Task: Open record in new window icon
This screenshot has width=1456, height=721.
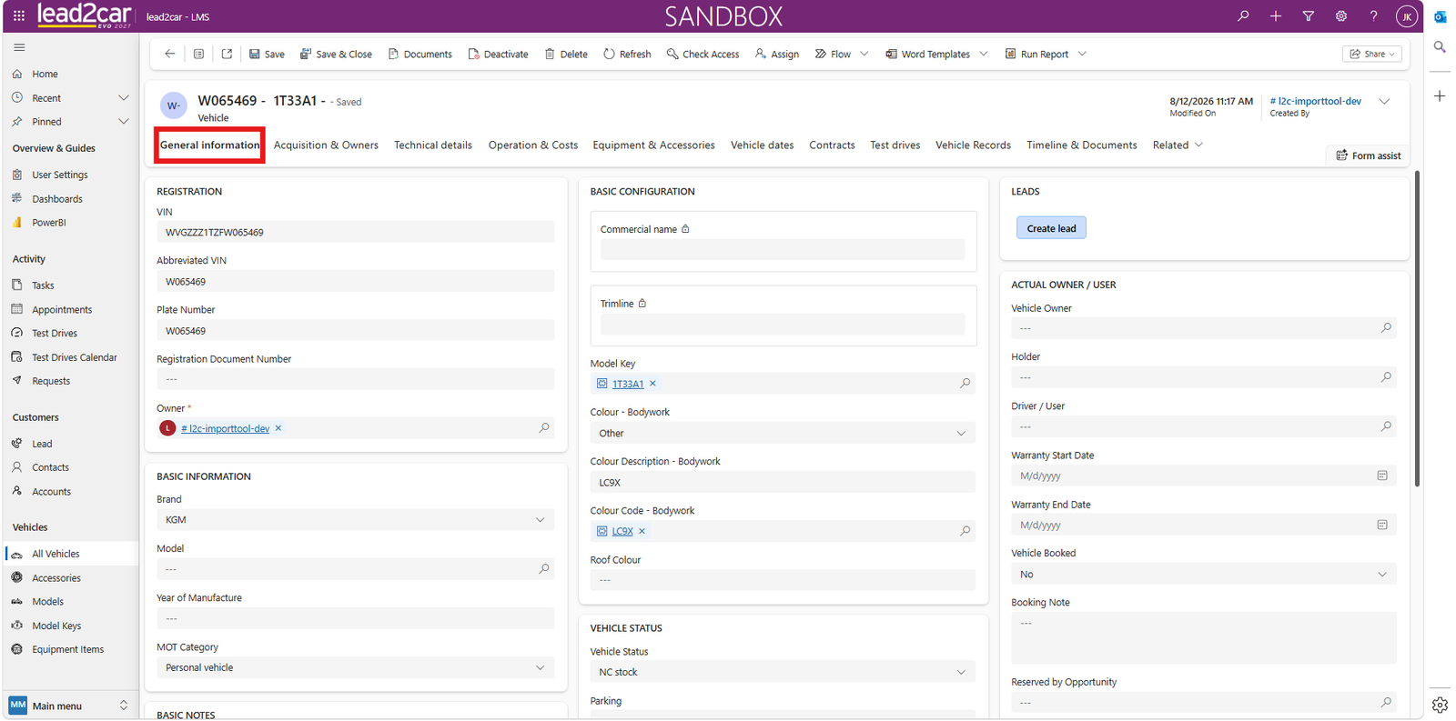Action: pos(227,54)
